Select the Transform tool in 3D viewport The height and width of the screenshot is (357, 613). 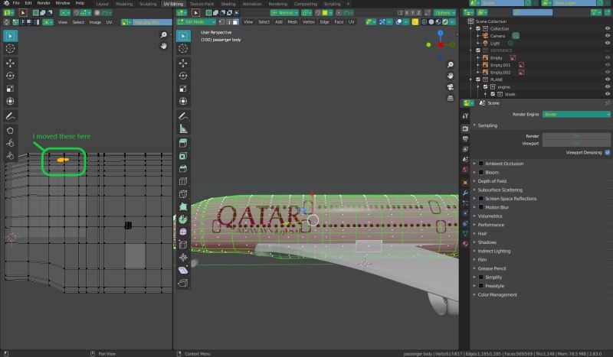point(183,101)
